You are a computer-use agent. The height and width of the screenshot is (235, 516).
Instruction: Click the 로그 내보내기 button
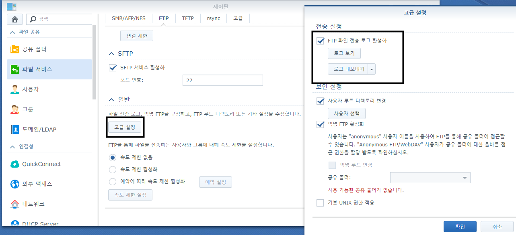pyautogui.click(x=348, y=69)
